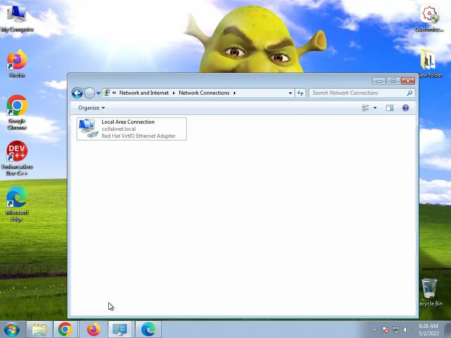Click Red Hat VirtIO Ethernet Adapter text

pos(138,136)
